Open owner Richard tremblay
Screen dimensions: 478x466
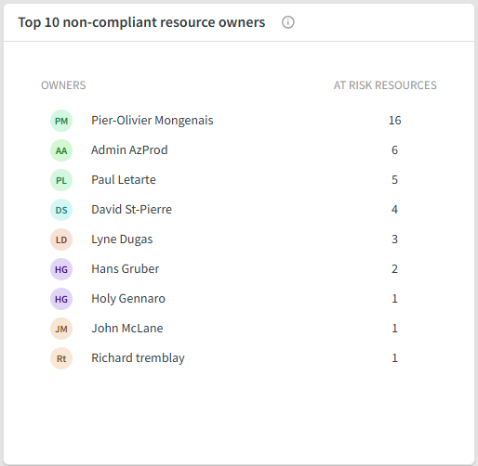point(138,358)
